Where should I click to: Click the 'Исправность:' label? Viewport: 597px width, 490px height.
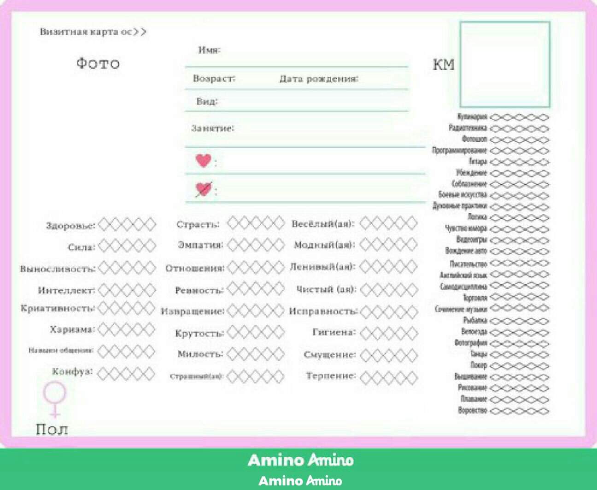coord(323,311)
